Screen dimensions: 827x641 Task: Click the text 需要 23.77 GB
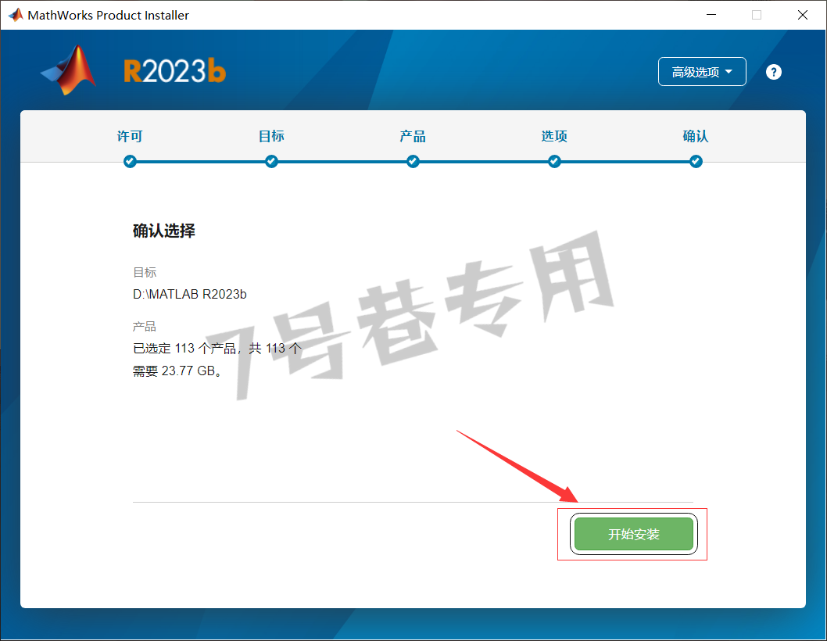(177, 371)
